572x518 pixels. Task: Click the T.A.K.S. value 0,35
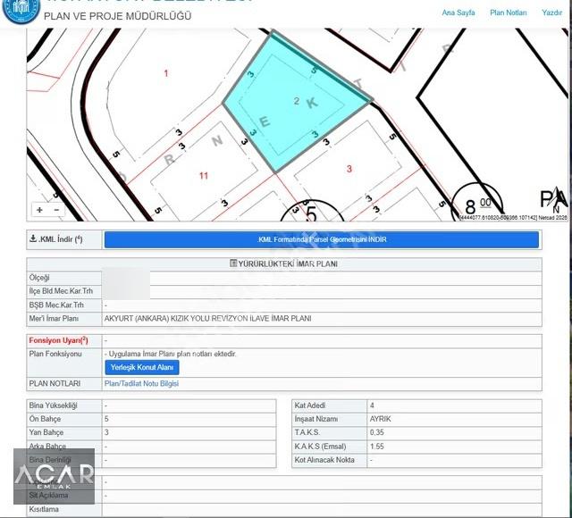click(377, 432)
